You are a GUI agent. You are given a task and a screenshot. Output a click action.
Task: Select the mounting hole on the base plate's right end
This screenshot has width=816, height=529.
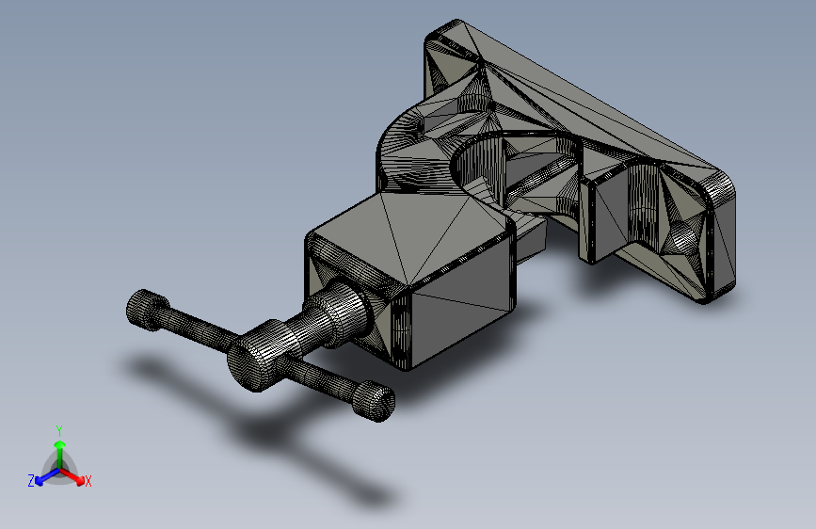click(683, 239)
